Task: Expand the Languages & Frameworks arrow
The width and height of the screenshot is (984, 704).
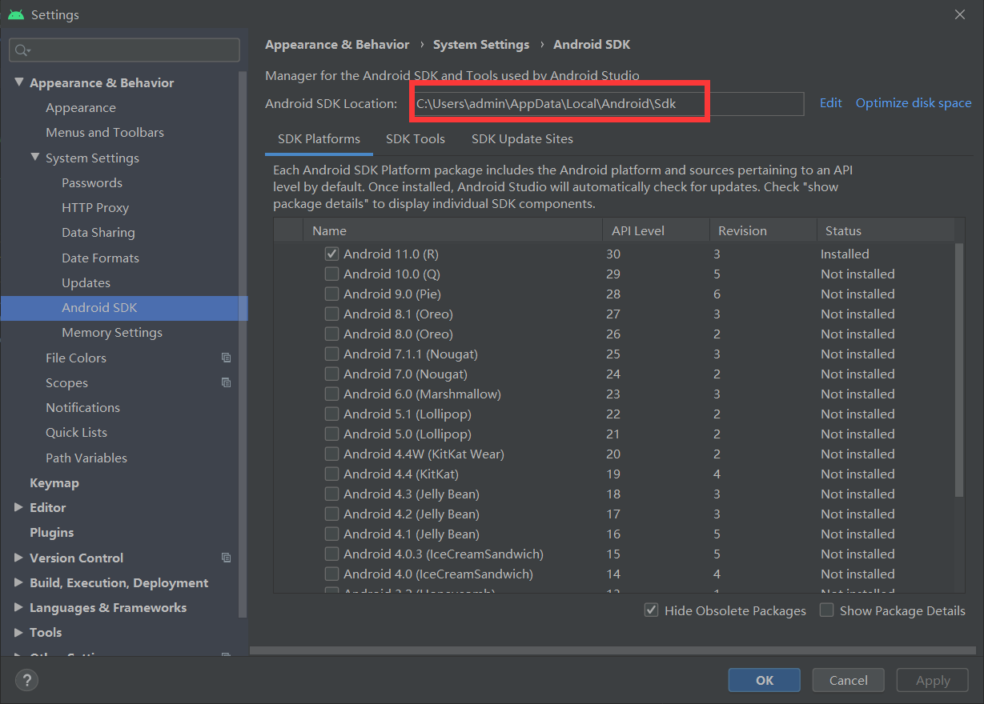Action: (x=19, y=607)
